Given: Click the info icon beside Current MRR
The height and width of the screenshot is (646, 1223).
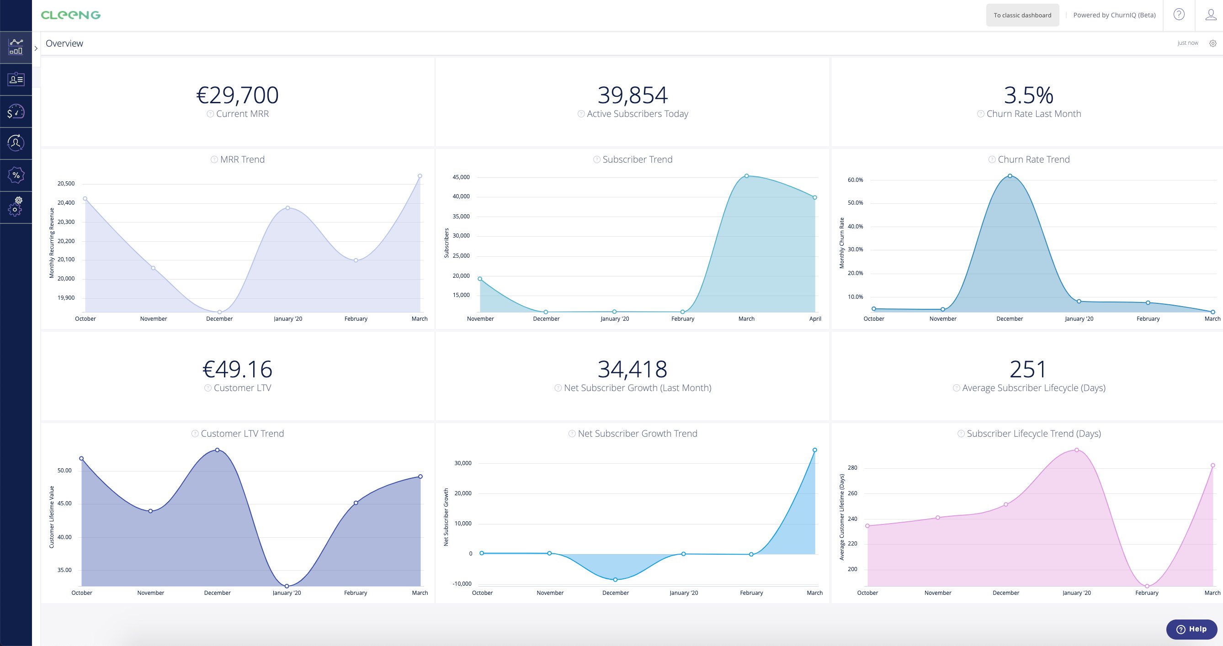Looking at the screenshot, I should pos(210,114).
